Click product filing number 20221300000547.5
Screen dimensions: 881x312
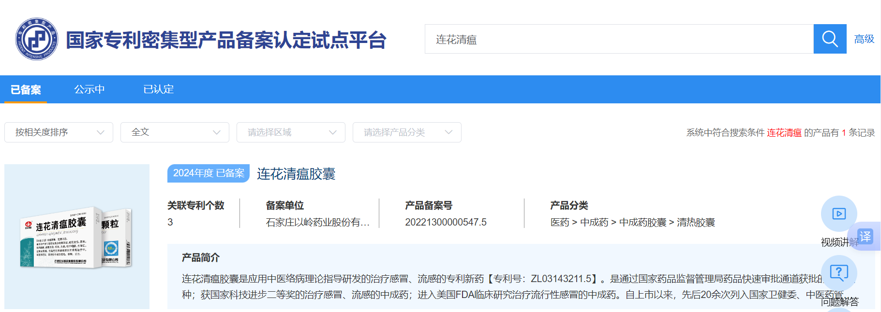point(446,222)
